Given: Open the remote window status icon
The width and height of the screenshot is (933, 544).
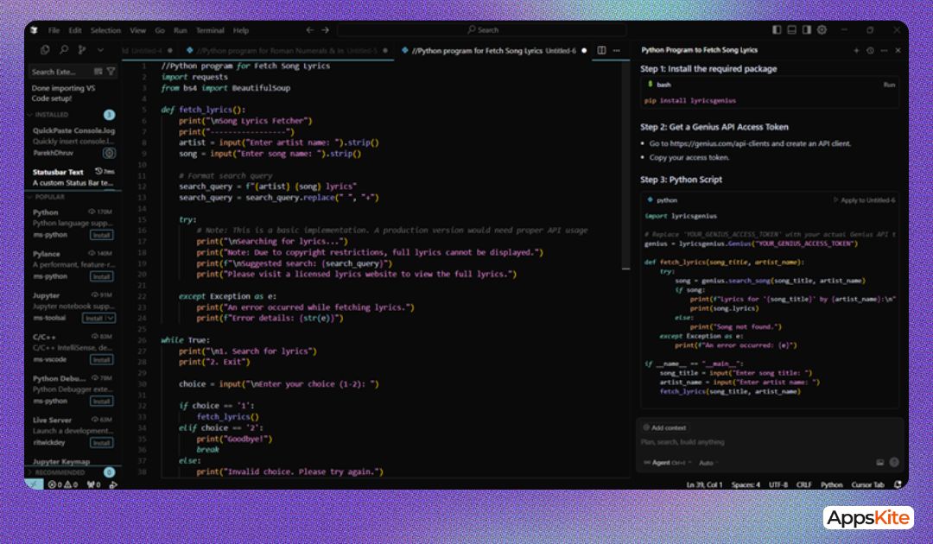Looking at the screenshot, I should [34, 484].
